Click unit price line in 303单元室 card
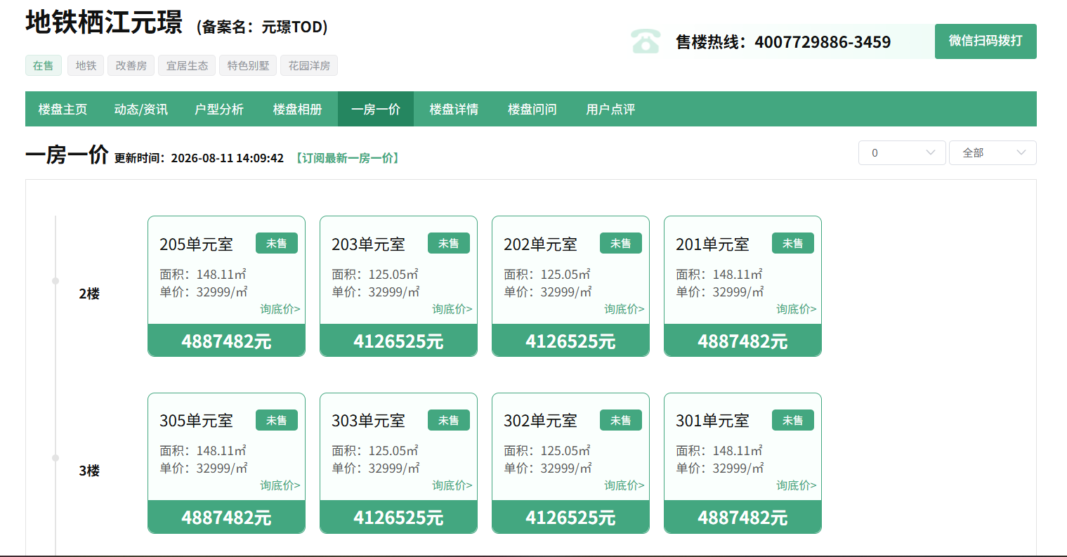Image resolution: width=1067 pixels, height=557 pixels. [375, 468]
